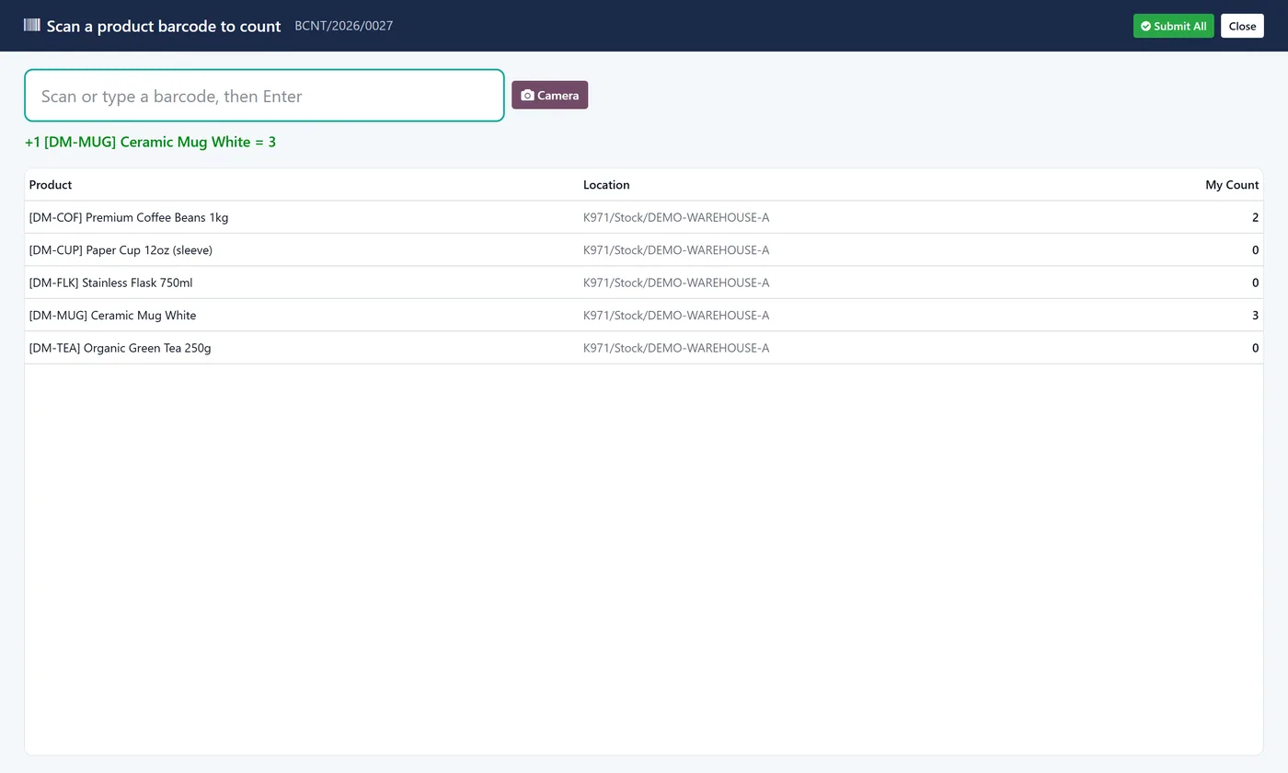Open the Camera scanner button
Image resolution: width=1288 pixels, height=773 pixels.
[x=549, y=95]
